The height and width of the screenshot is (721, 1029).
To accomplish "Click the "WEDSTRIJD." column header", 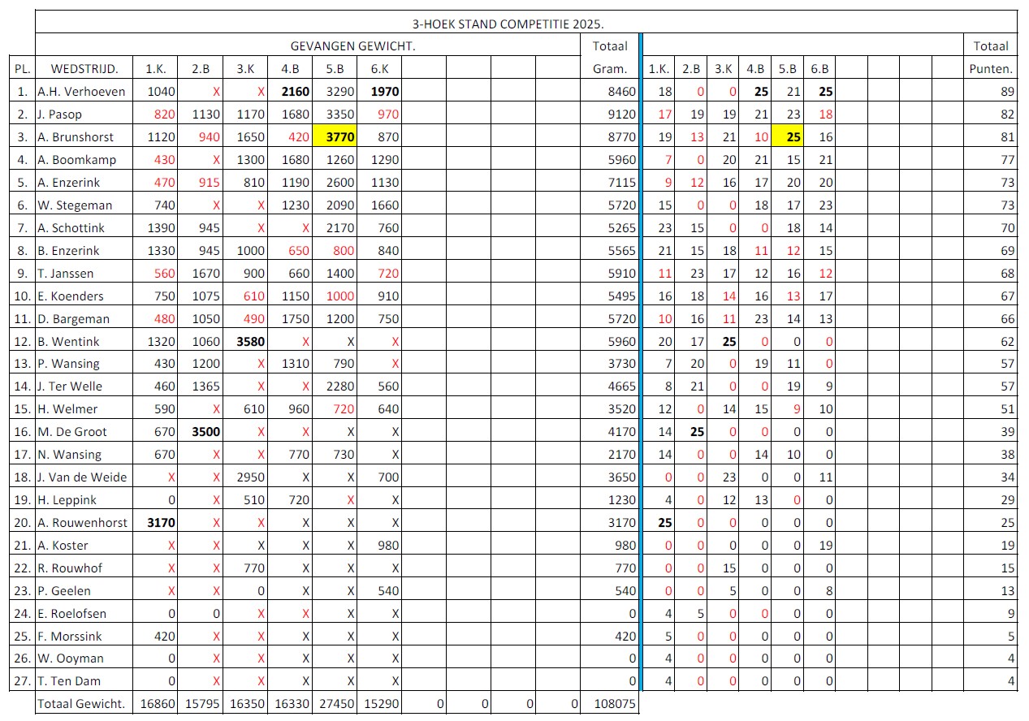I will (x=84, y=69).
